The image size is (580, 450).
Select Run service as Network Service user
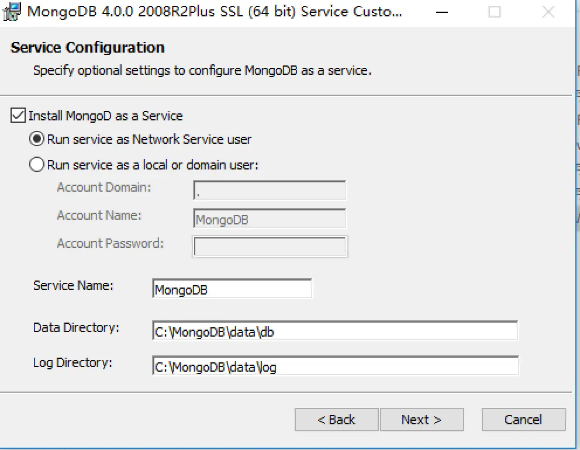pos(37,139)
